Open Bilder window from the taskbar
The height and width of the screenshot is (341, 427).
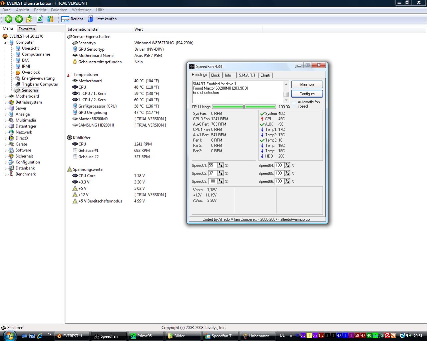click(x=182, y=336)
